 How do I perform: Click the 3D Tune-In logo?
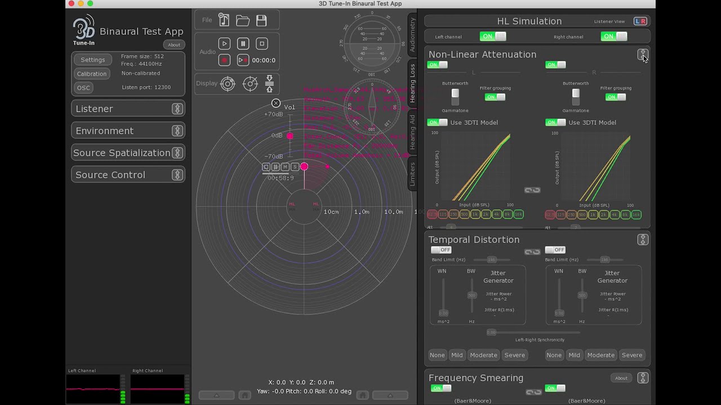click(83, 30)
